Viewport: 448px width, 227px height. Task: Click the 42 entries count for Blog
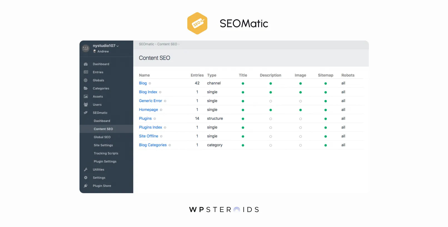point(197,83)
